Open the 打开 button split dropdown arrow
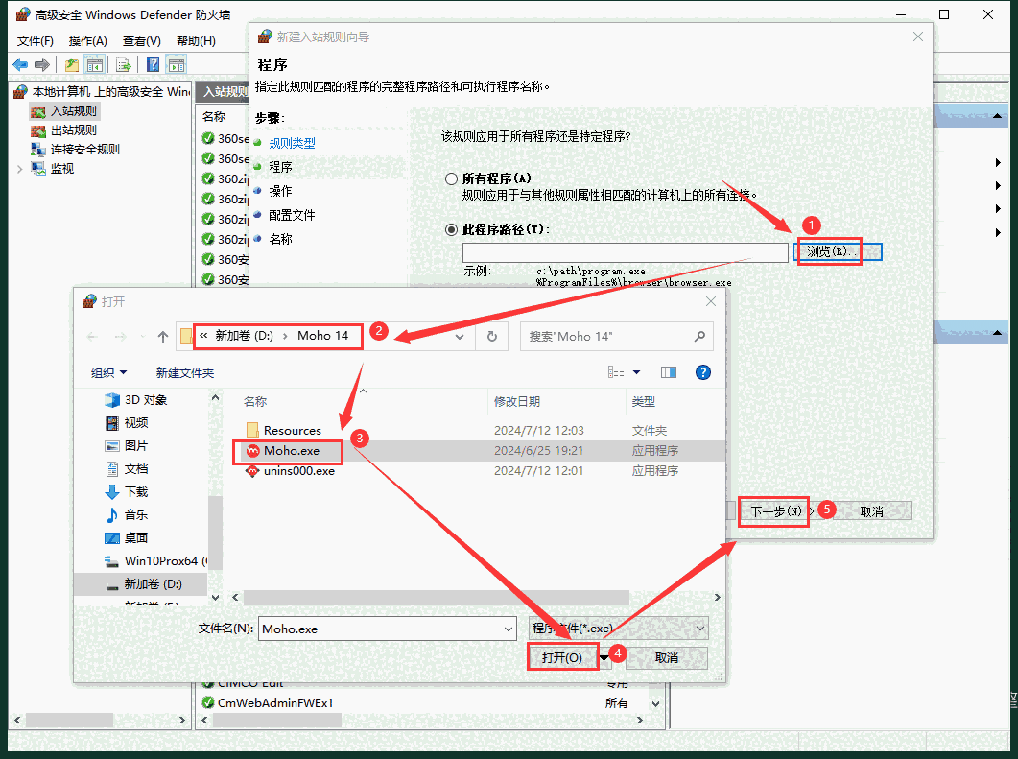1018x759 pixels. (x=604, y=658)
